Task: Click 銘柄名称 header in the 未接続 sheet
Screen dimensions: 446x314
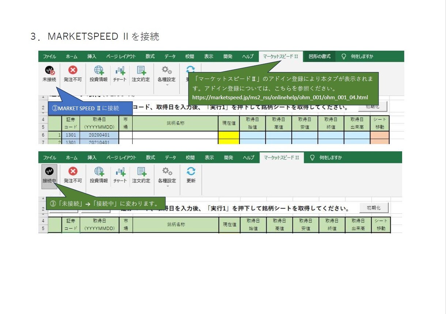Action: point(175,123)
